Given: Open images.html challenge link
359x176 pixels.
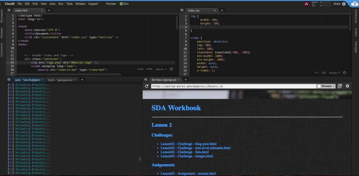Looking at the screenshot, I should (187, 156).
